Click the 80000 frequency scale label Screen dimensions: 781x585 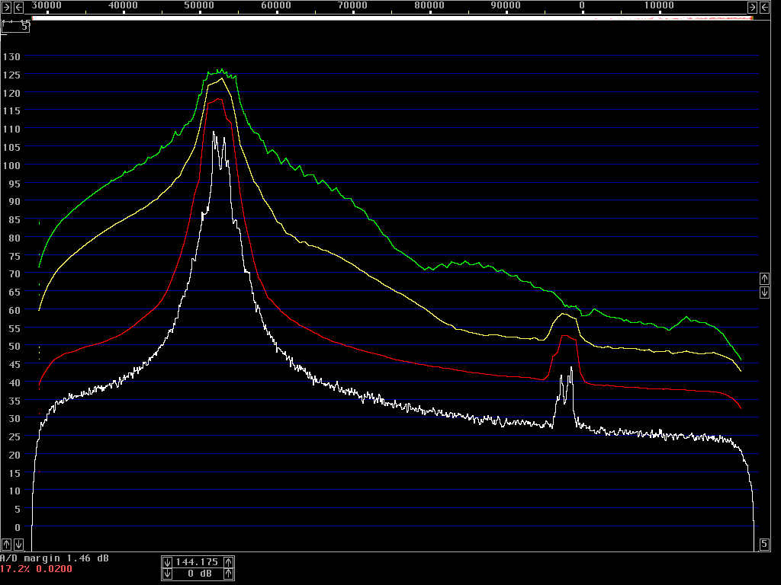(x=429, y=5)
